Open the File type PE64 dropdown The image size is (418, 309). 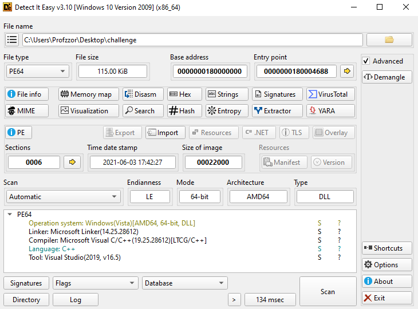coord(38,72)
